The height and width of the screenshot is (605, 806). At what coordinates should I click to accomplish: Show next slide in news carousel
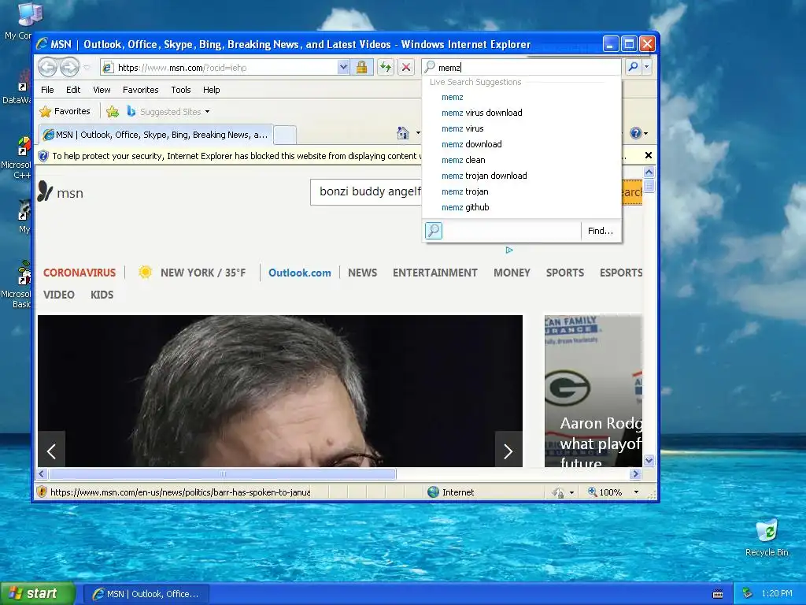coord(508,451)
